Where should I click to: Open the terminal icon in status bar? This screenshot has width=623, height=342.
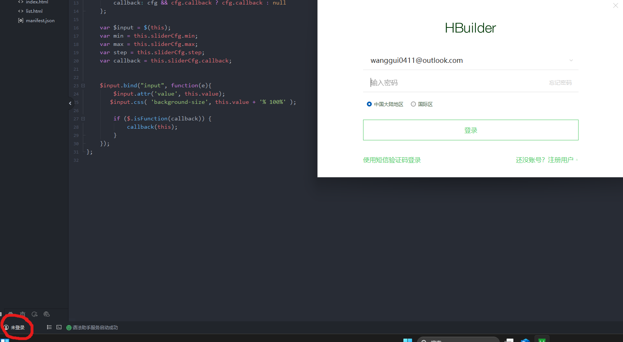coord(59,327)
